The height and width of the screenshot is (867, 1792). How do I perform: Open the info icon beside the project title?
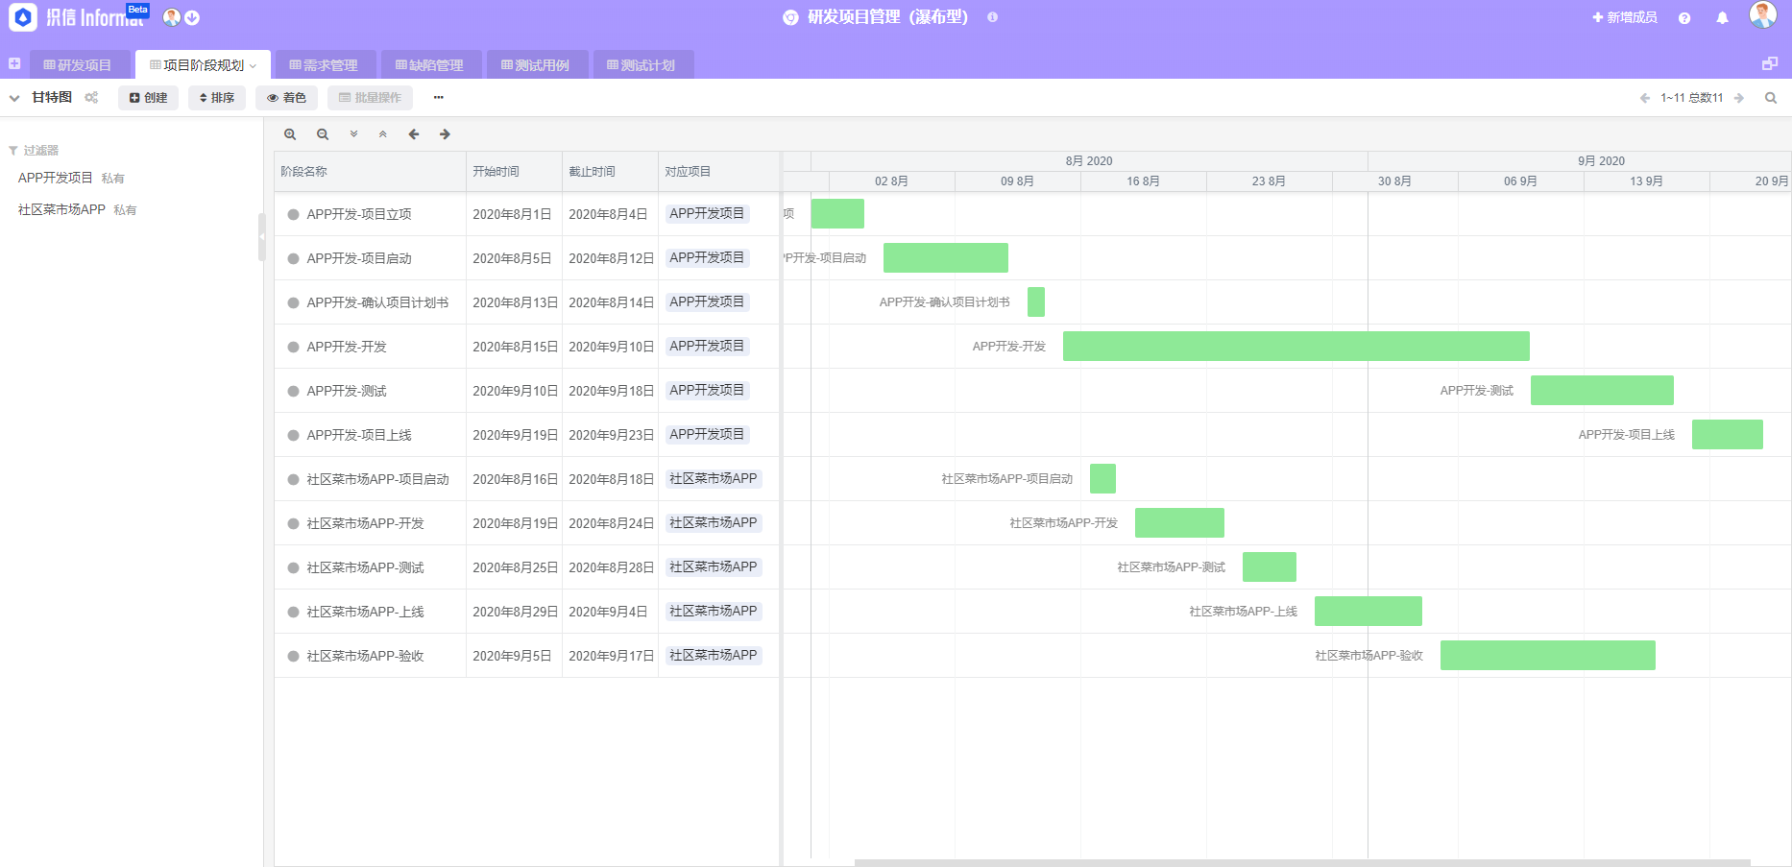(992, 17)
